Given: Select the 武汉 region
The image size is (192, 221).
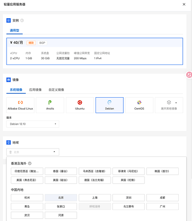Looking at the screenshot, I should coord(27,215).
